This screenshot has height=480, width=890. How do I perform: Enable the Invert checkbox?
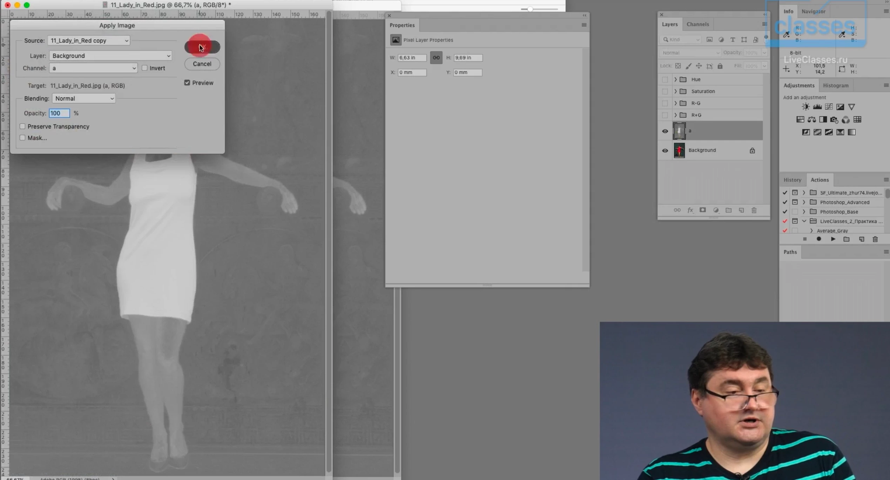click(144, 68)
